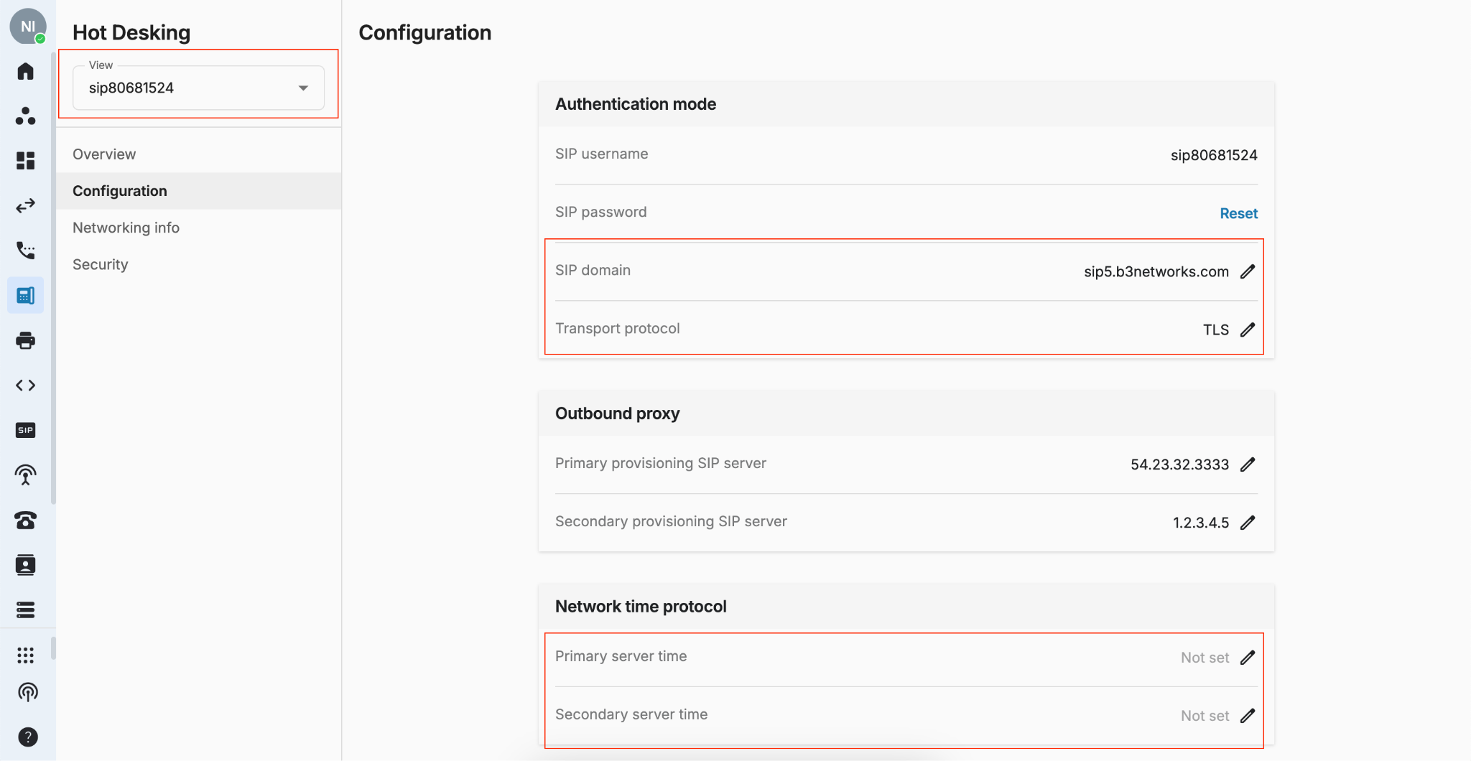
Task: Select the code brackets developer icon
Action: pos(26,386)
